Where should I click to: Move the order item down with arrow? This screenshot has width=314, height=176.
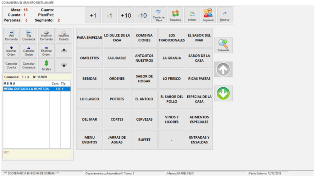[x=64, y=65]
